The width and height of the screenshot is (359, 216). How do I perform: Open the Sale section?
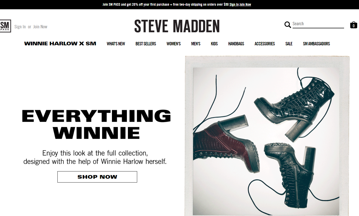tap(289, 44)
